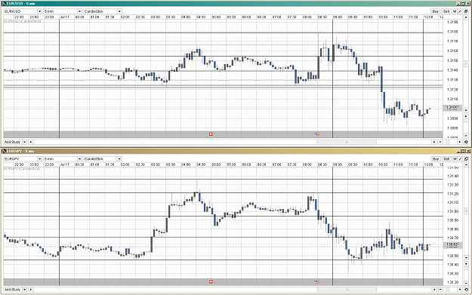Open chart settings icon in EUR/JPY toolbar
Image resolution: width=472 pixels, height=295 pixels.
pyautogui.click(x=466, y=158)
